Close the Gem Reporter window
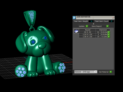The width and height of the screenshot is (123, 92). [x=113, y=17]
